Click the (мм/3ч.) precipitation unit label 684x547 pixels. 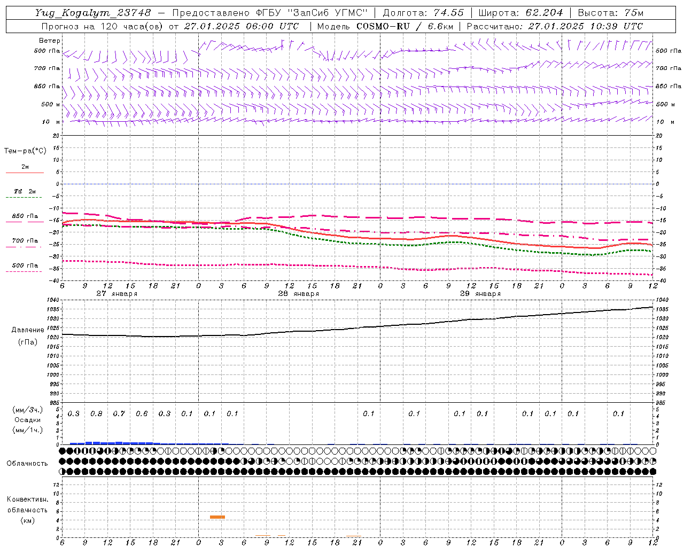(28, 410)
